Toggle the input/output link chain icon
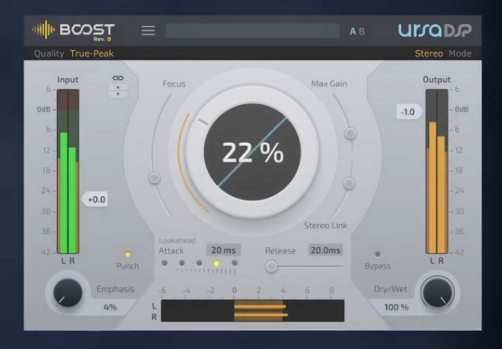This screenshot has width=502, height=349. 117,78
